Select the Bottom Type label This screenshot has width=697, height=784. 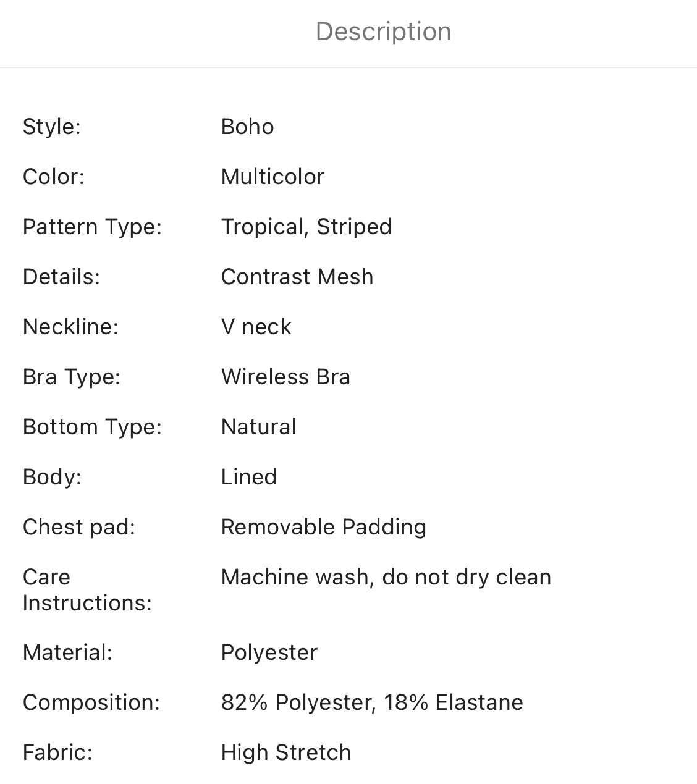pos(92,427)
